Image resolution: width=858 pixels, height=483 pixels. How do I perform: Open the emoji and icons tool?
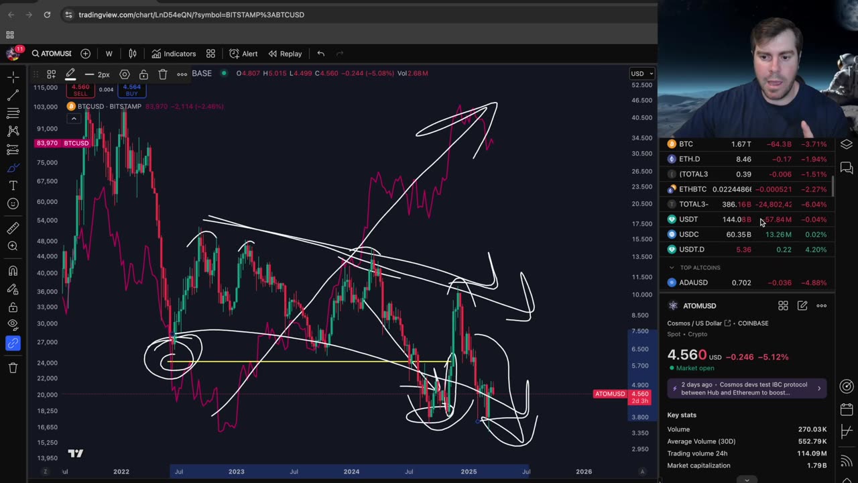[13, 204]
